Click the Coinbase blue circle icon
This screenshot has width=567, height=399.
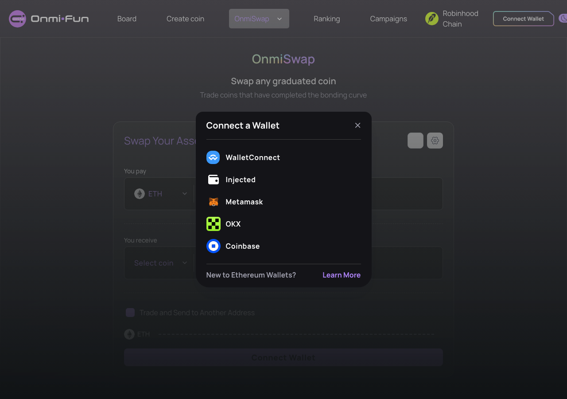tap(213, 246)
